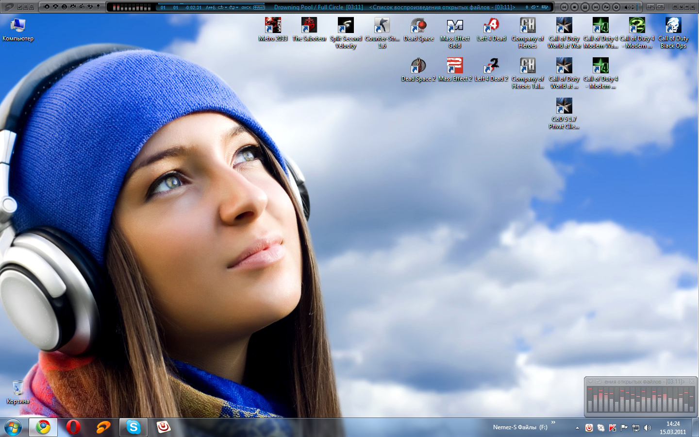Open the spectrum widget triangle menu
The width and height of the screenshot is (699, 437).
point(590,382)
